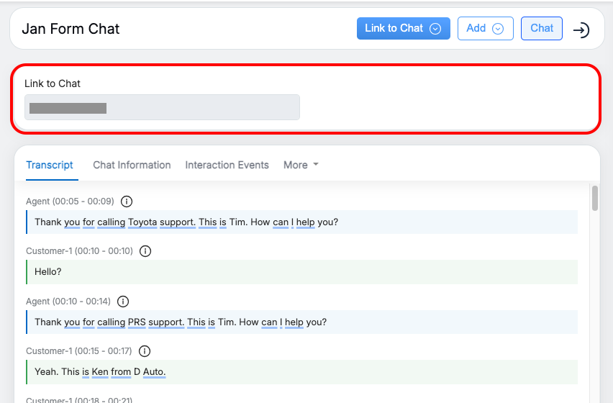This screenshot has width=613, height=403.
Task: Click the customer "Hello?" transcript message
Action: (48, 272)
